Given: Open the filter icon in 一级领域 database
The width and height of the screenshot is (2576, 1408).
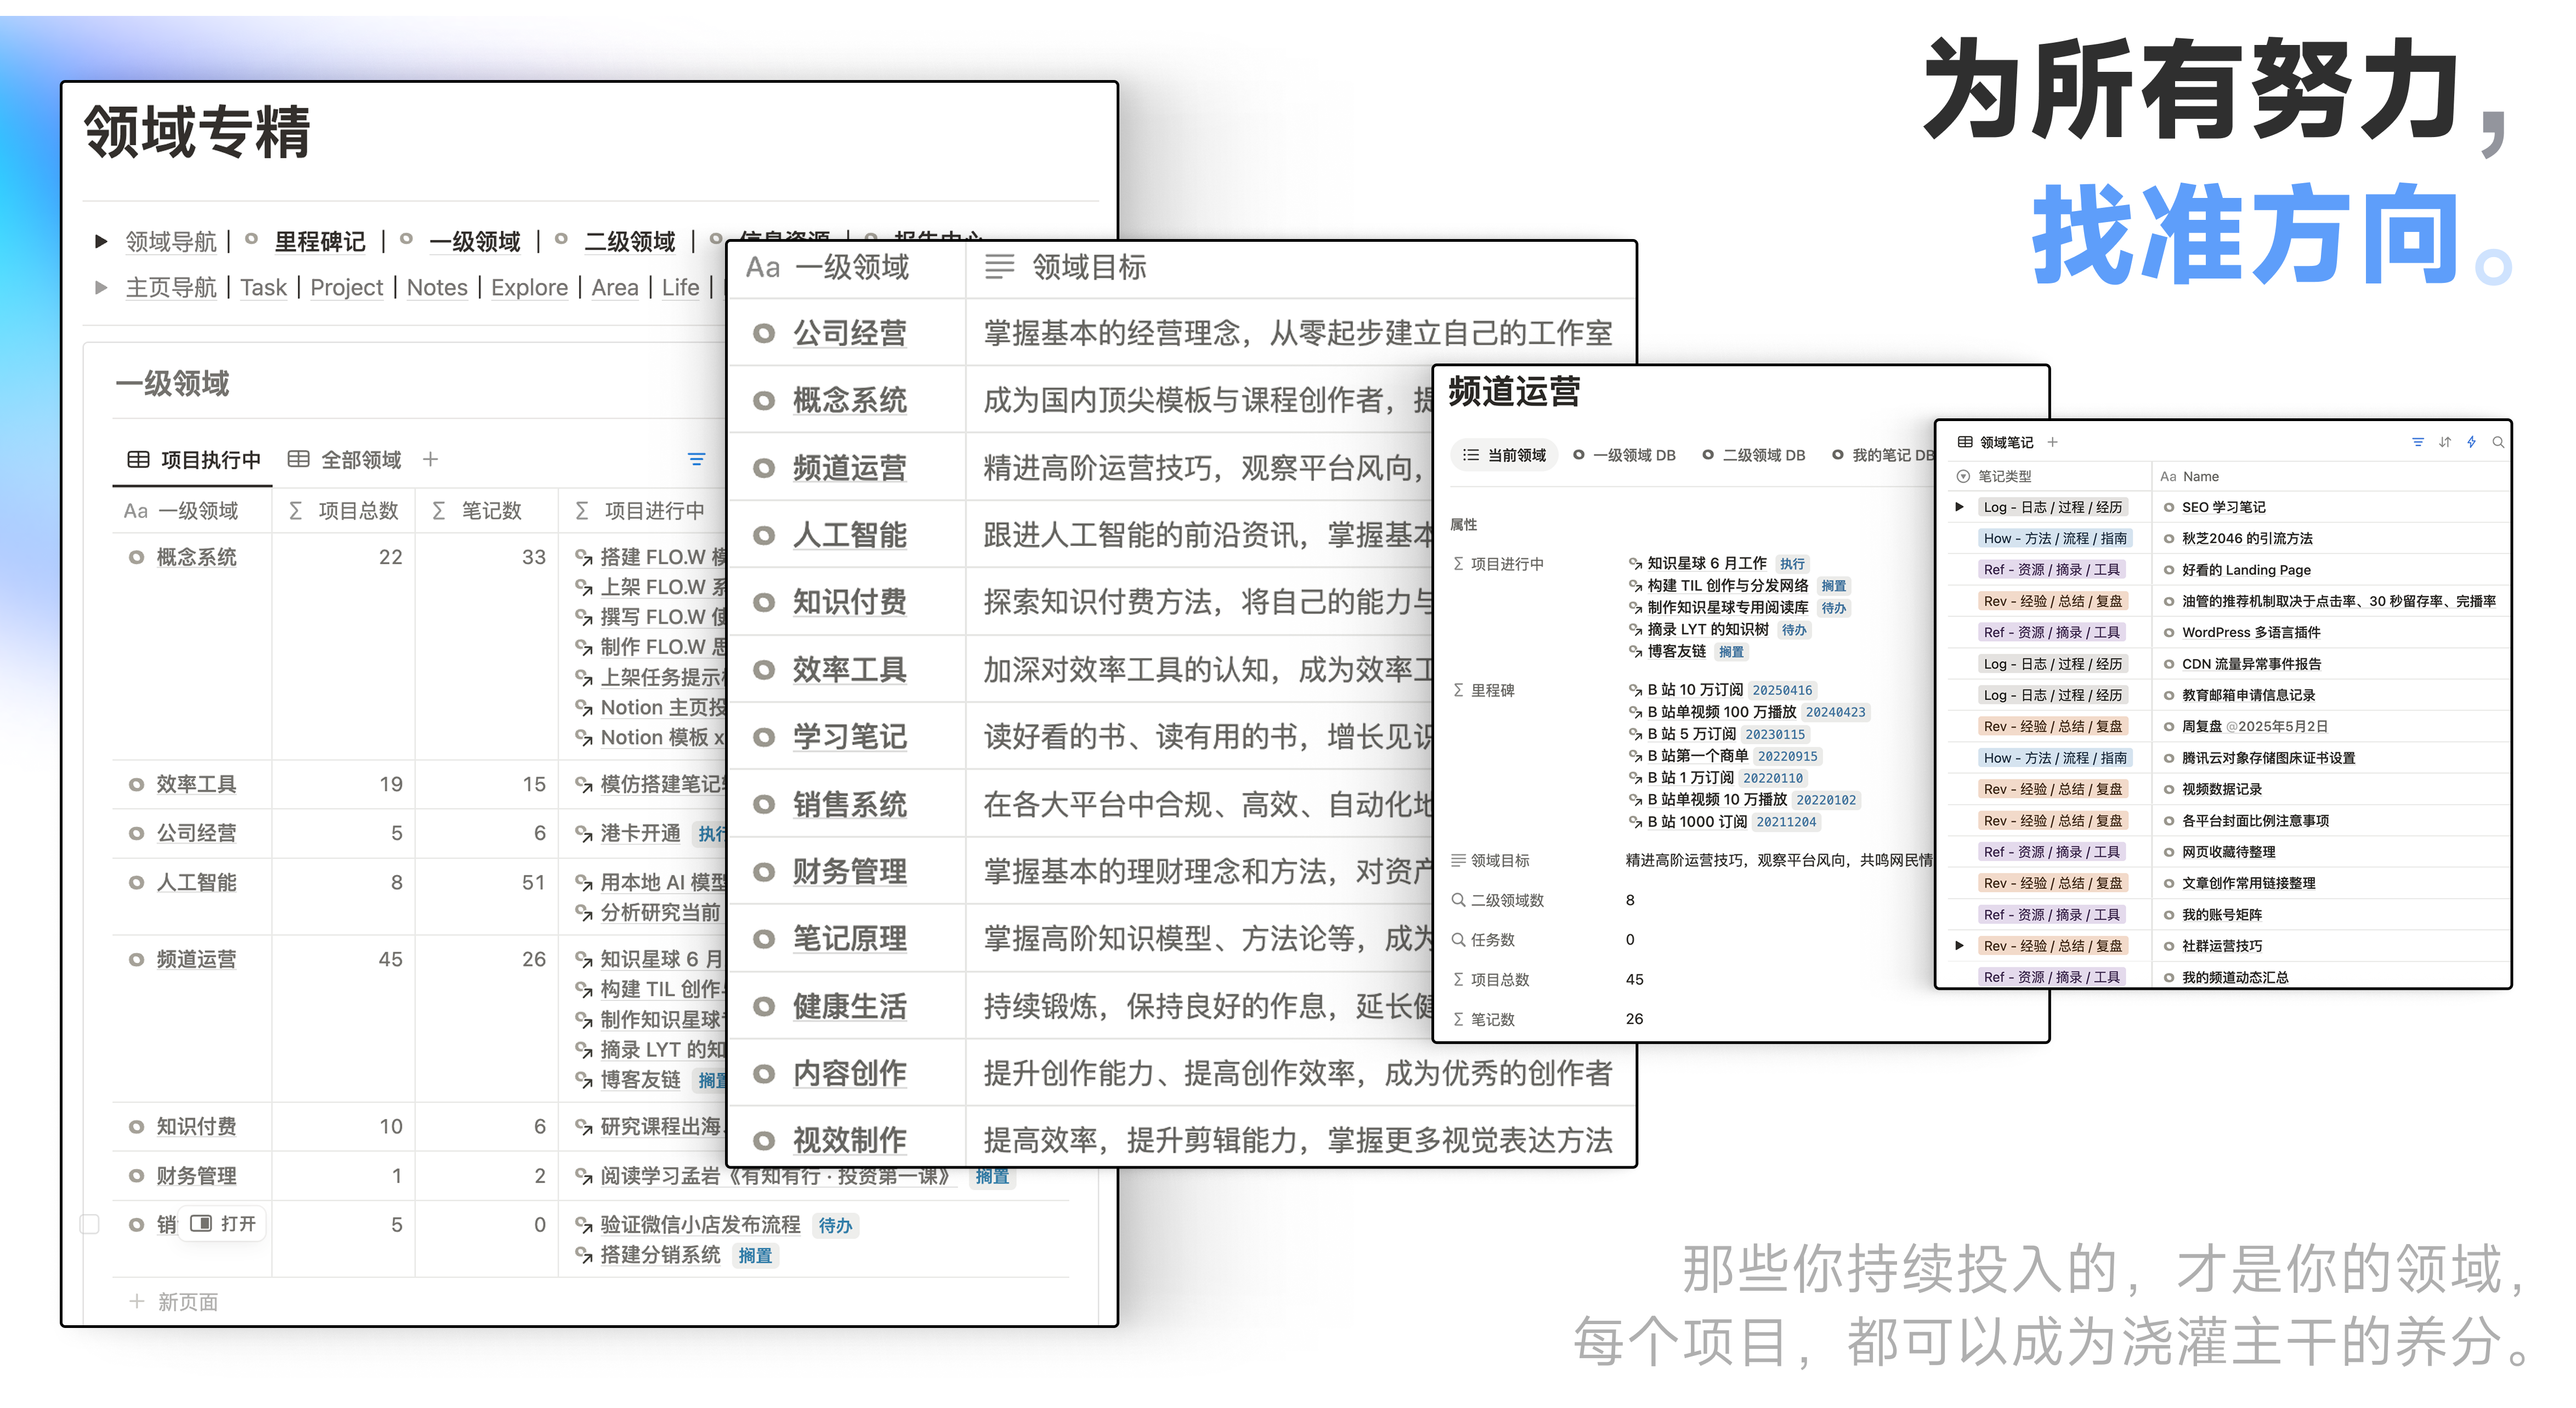Looking at the screenshot, I should coord(696,459).
